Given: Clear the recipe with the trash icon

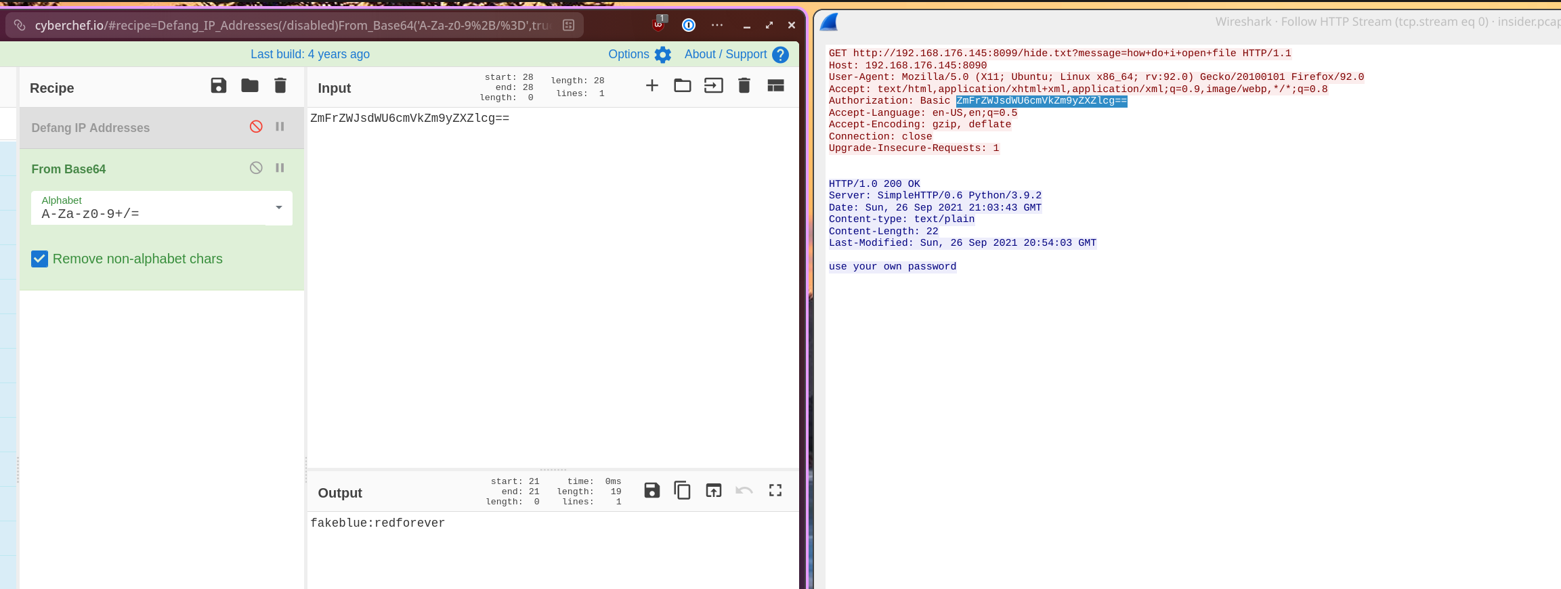Looking at the screenshot, I should click(280, 86).
